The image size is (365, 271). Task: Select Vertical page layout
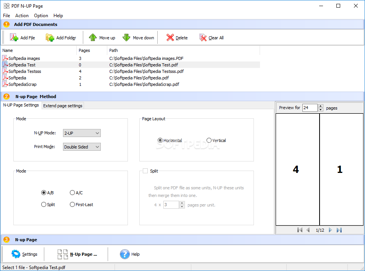pyautogui.click(x=209, y=140)
